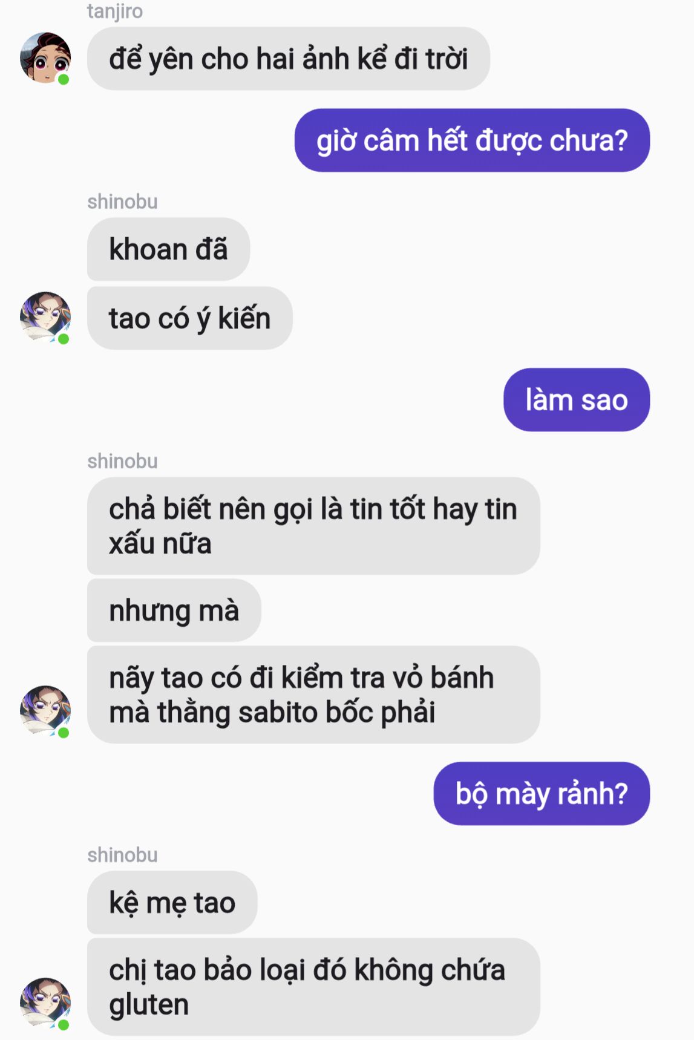Open tanjiro's avatar at the top
694x1040 pixels.
[45, 58]
